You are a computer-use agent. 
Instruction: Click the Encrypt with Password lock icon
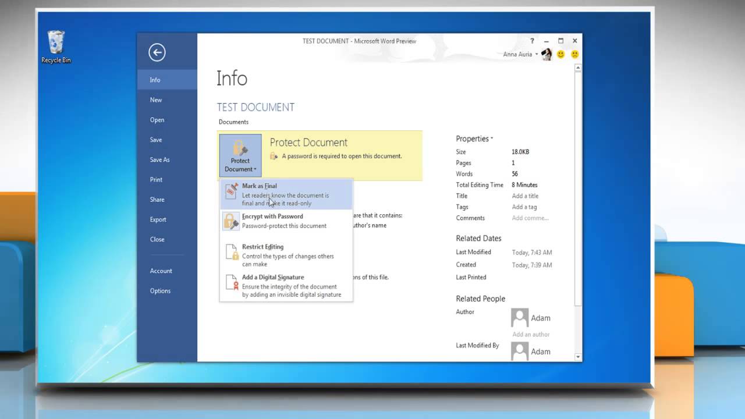232,221
